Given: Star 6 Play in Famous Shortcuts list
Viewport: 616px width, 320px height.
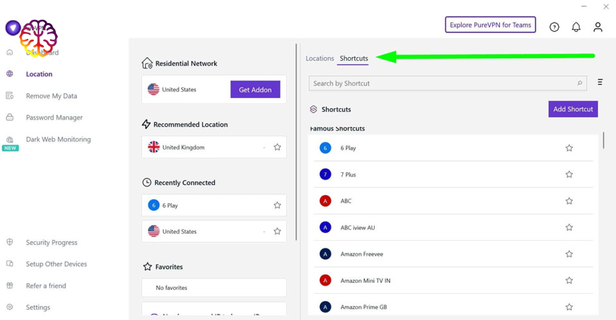Looking at the screenshot, I should tap(569, 148).
